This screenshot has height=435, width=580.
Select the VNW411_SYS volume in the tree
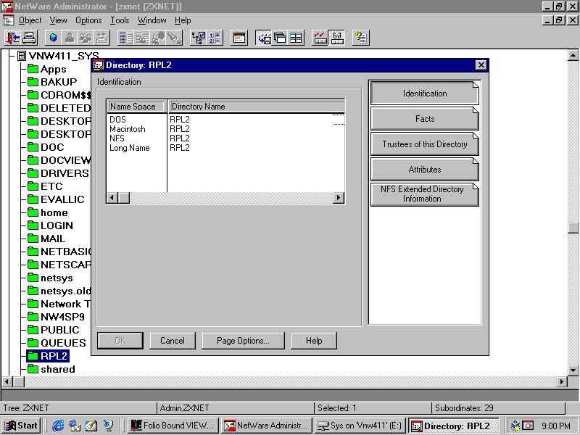point(59,56)
